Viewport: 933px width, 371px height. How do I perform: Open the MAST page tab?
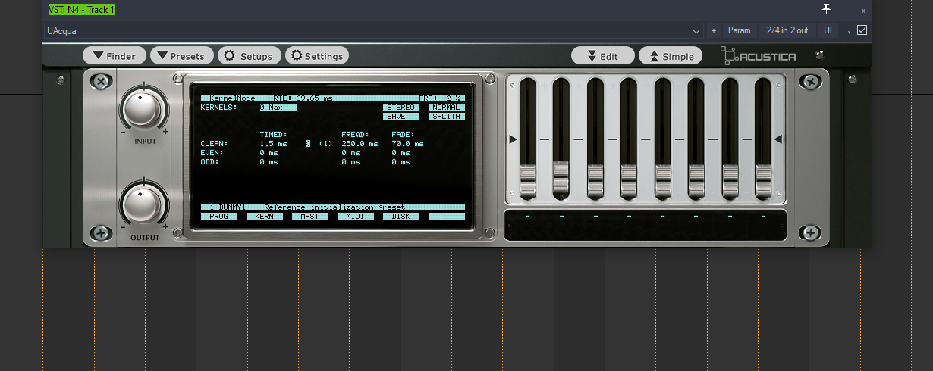point(310,217)
